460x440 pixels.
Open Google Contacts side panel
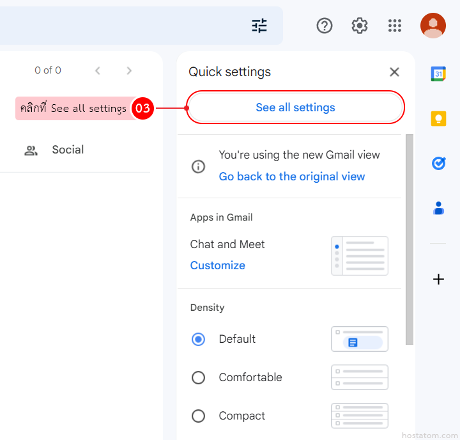(x=438, y=208)
